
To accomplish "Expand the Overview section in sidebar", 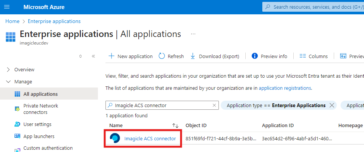I will tap(9, 69).
